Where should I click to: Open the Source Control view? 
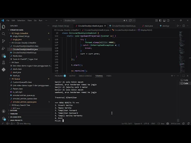coord(4,41)
